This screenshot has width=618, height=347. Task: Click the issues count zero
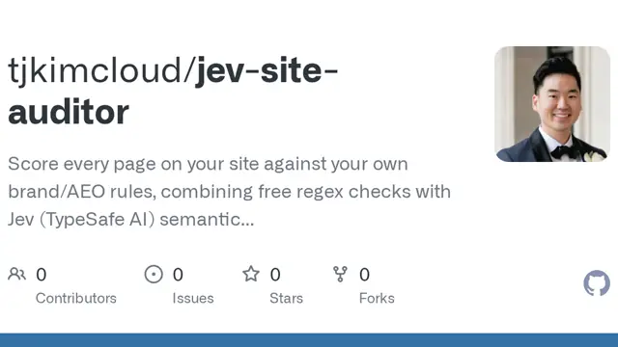click(178, 275)
